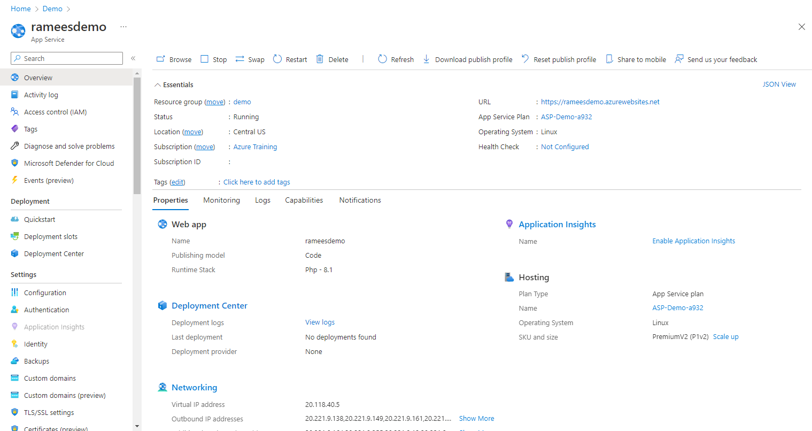The width and height of the screenshot is (812, 431).
Task: Click the Browse toolbar icon
Action: (x=160, y=59)
